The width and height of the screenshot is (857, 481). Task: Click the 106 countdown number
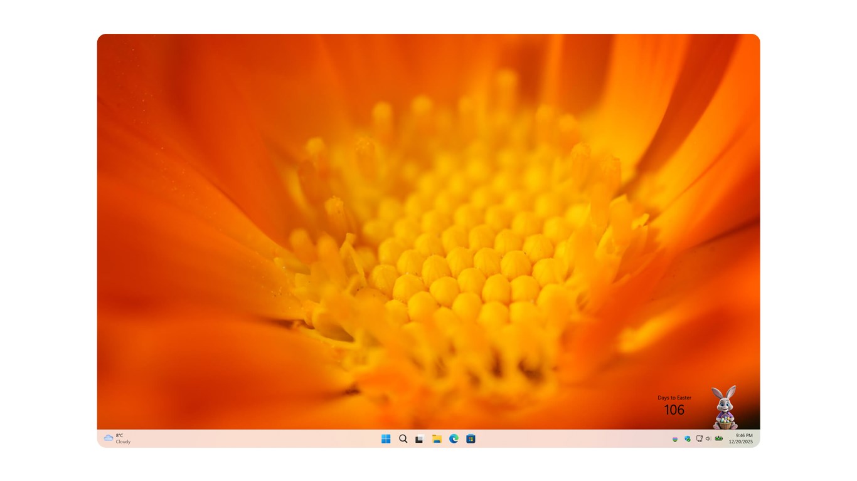[674, 410]
